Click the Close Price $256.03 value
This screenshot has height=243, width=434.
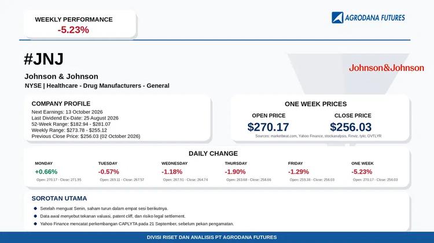coord(351,127)
